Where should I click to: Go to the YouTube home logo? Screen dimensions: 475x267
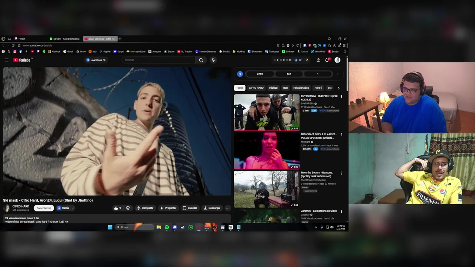pos(22,60)
